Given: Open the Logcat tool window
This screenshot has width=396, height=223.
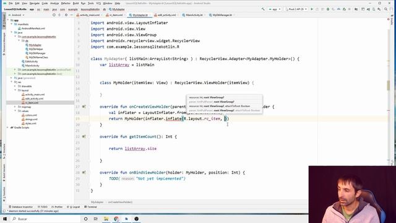Looking at the screenshot, I should point(74,207).
